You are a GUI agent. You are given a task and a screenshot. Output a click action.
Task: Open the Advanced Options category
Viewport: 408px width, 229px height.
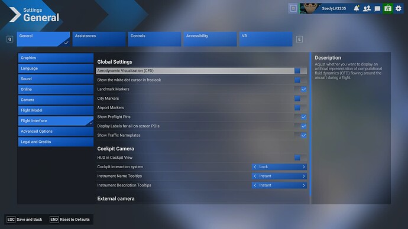click(56, 132)
